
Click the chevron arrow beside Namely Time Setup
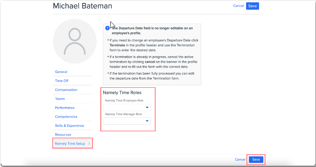pos(89,144)
